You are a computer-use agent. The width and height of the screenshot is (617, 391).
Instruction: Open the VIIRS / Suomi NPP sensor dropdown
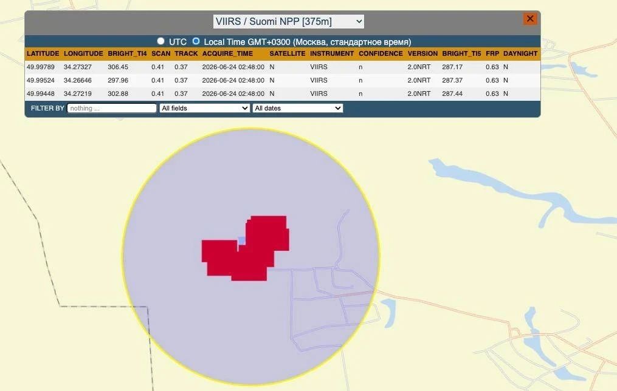288,21
